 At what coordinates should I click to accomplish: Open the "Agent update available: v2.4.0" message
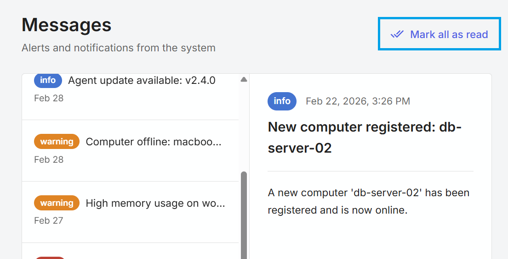click(142, 81)
